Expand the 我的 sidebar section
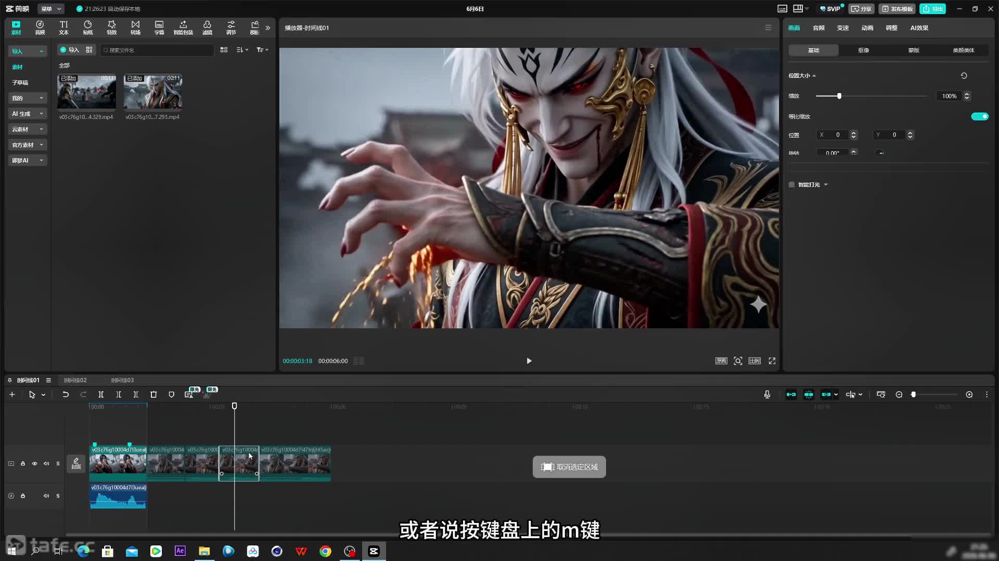The width and height of the screenshot is (999, 561). (x=28, y=98)
